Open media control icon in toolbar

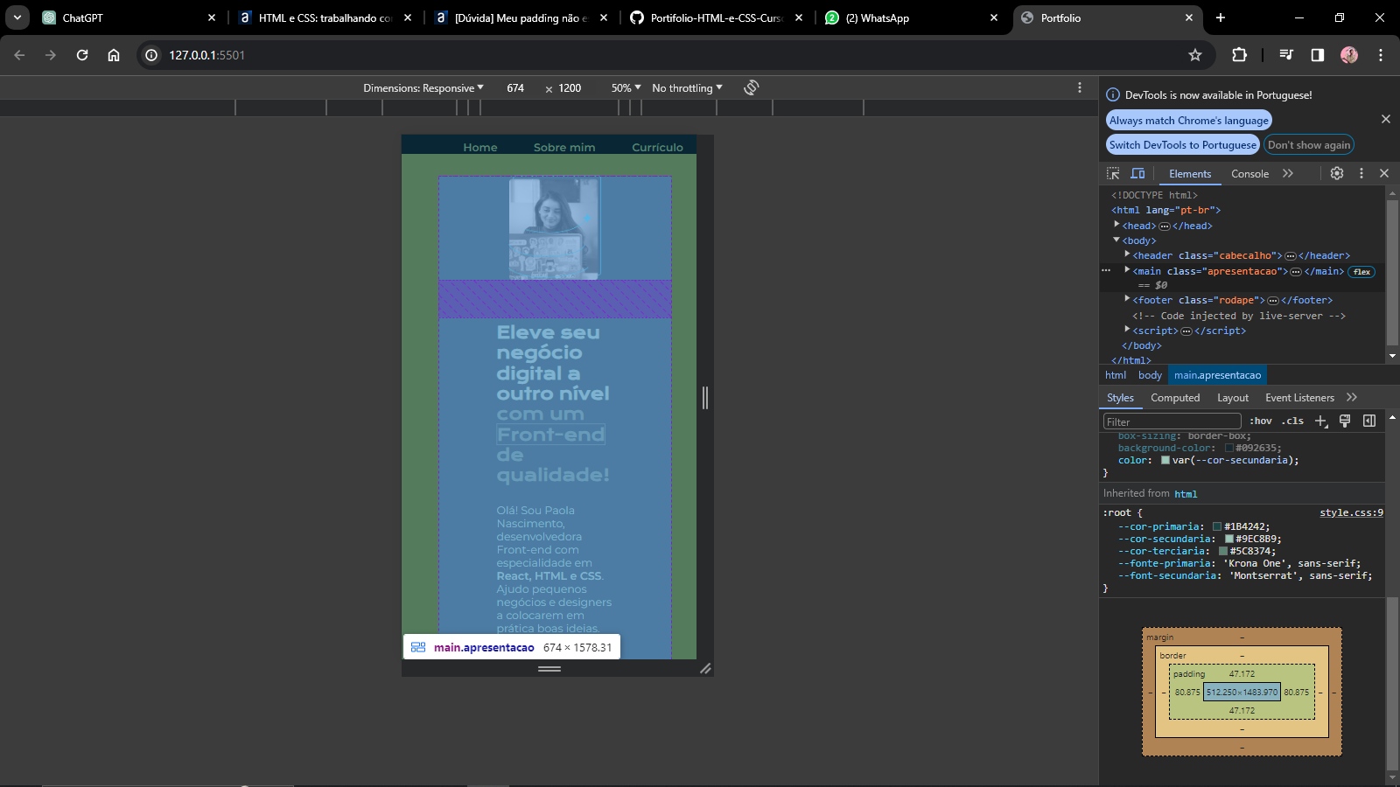click(x=1286, y=55)
